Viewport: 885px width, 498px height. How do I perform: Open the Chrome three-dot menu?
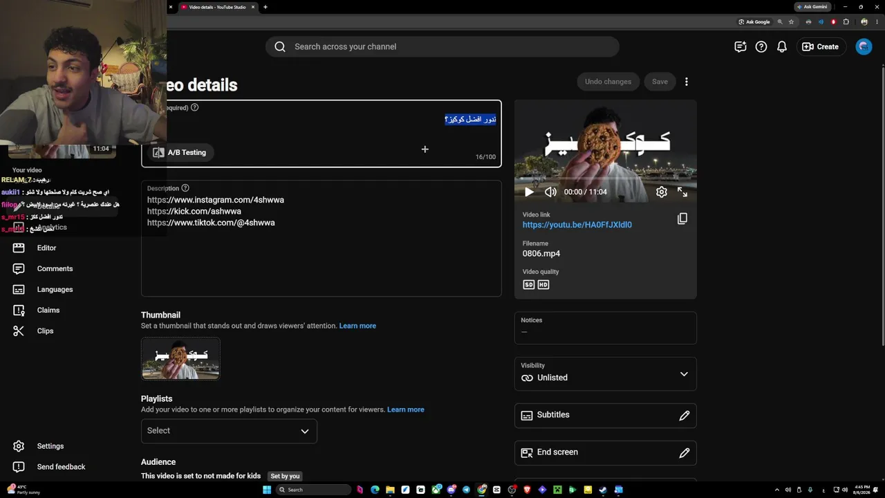877,21
